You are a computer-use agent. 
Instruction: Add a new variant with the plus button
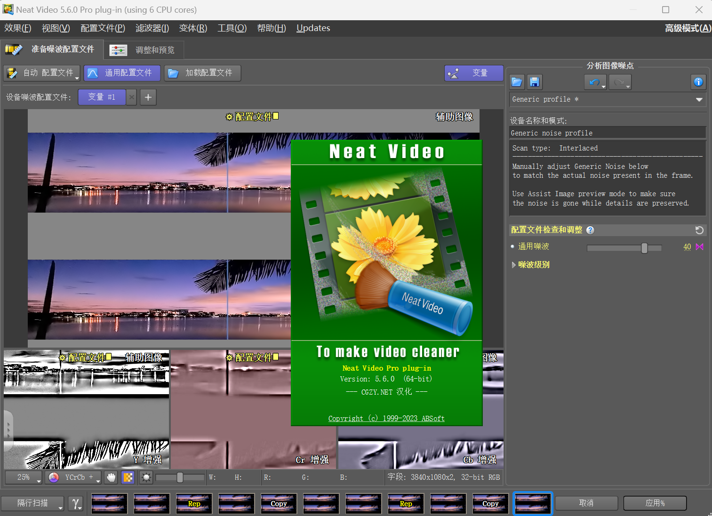[148, 97]
